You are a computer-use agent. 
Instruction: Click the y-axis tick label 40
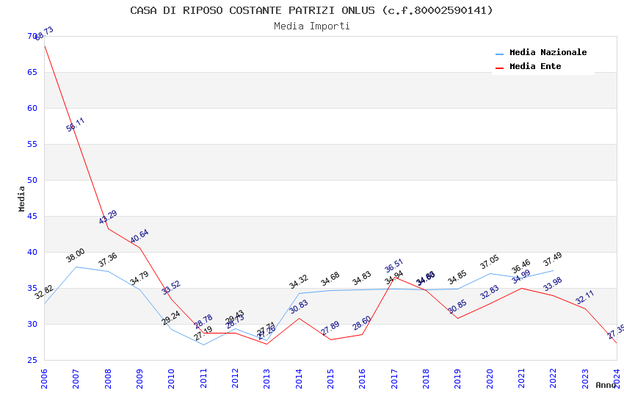pyautogui.click(x=32, y=253)
